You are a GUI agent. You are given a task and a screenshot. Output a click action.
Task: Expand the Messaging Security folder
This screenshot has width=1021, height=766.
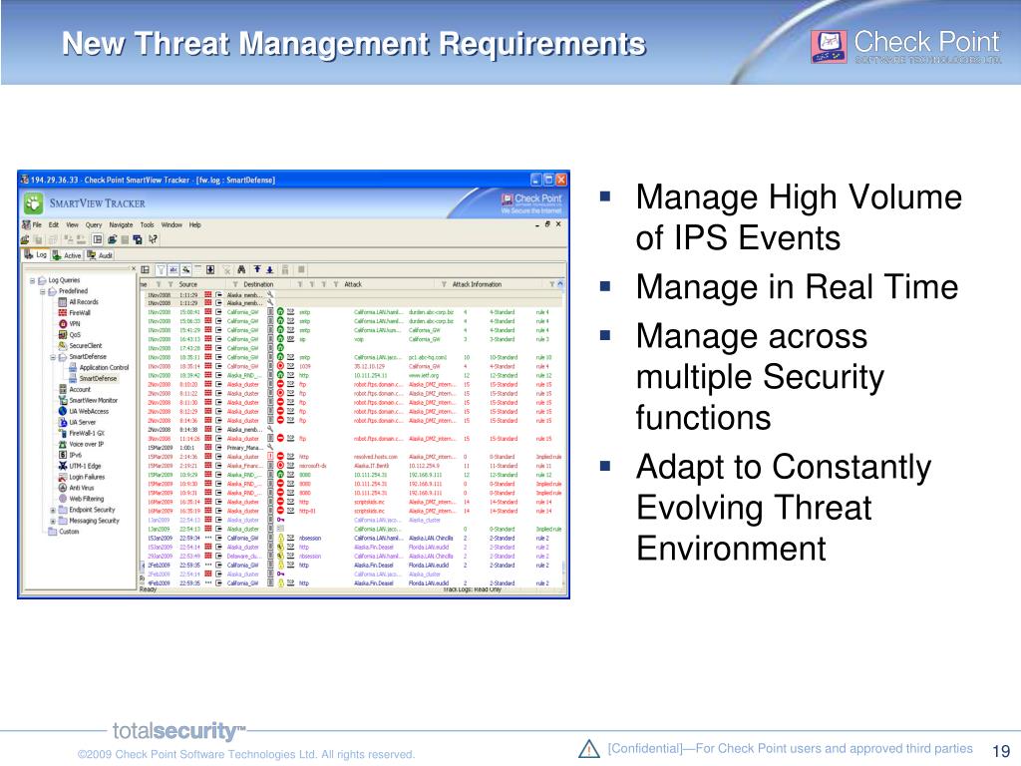pyautogui.click(x=54, y=521)
